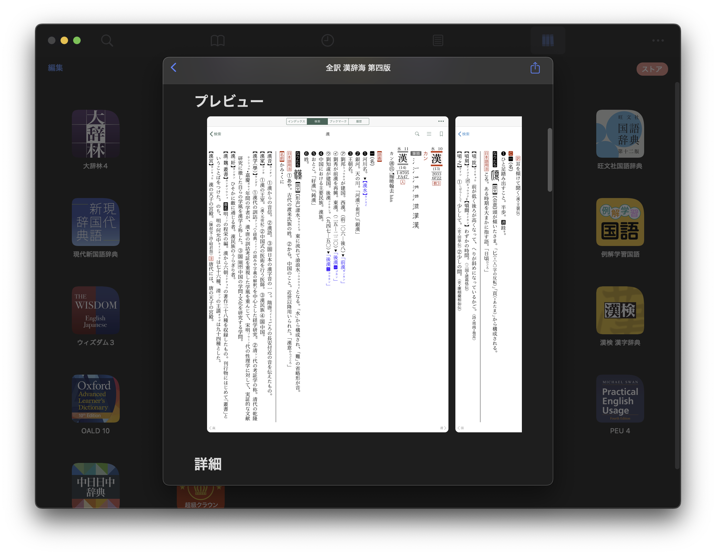Image resolution: width=716 pixels, height=555 pixels.
Task: Click the 編集 edit link
Action: pos(55,68)
